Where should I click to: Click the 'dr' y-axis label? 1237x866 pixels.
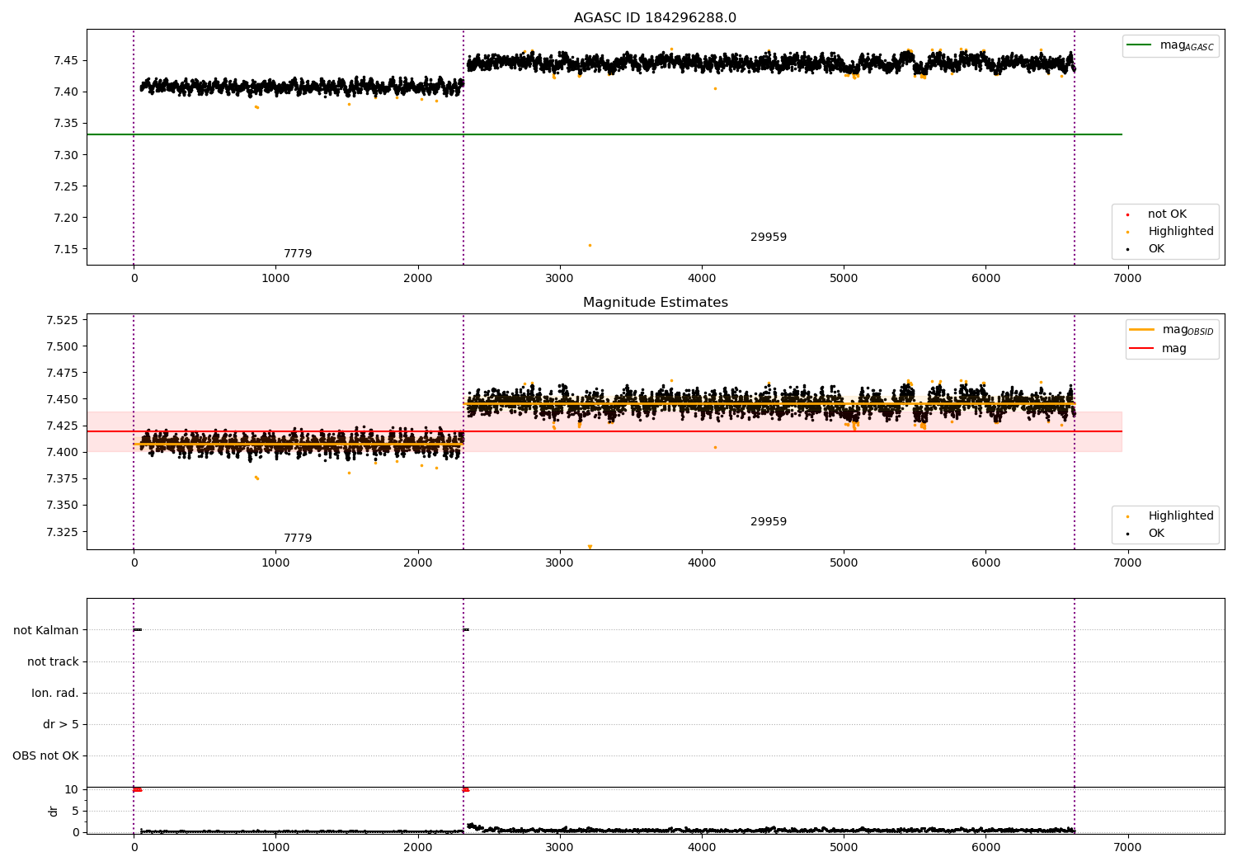pyautogui.click(x=54, y=811)
